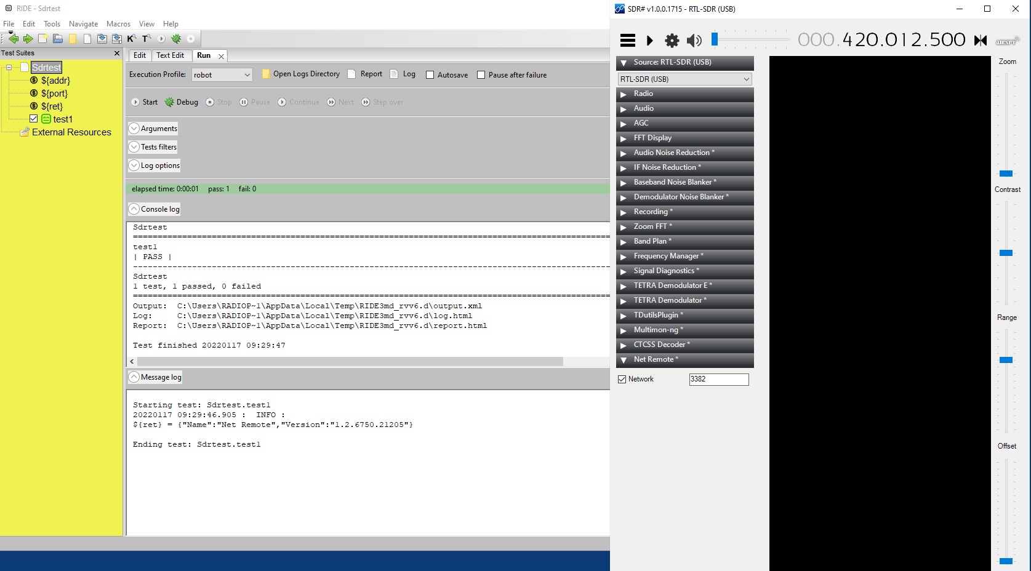Close the Test Suites panel
Image resolution: width=1031 pixels, height=571 pixels.
(117, 54)
